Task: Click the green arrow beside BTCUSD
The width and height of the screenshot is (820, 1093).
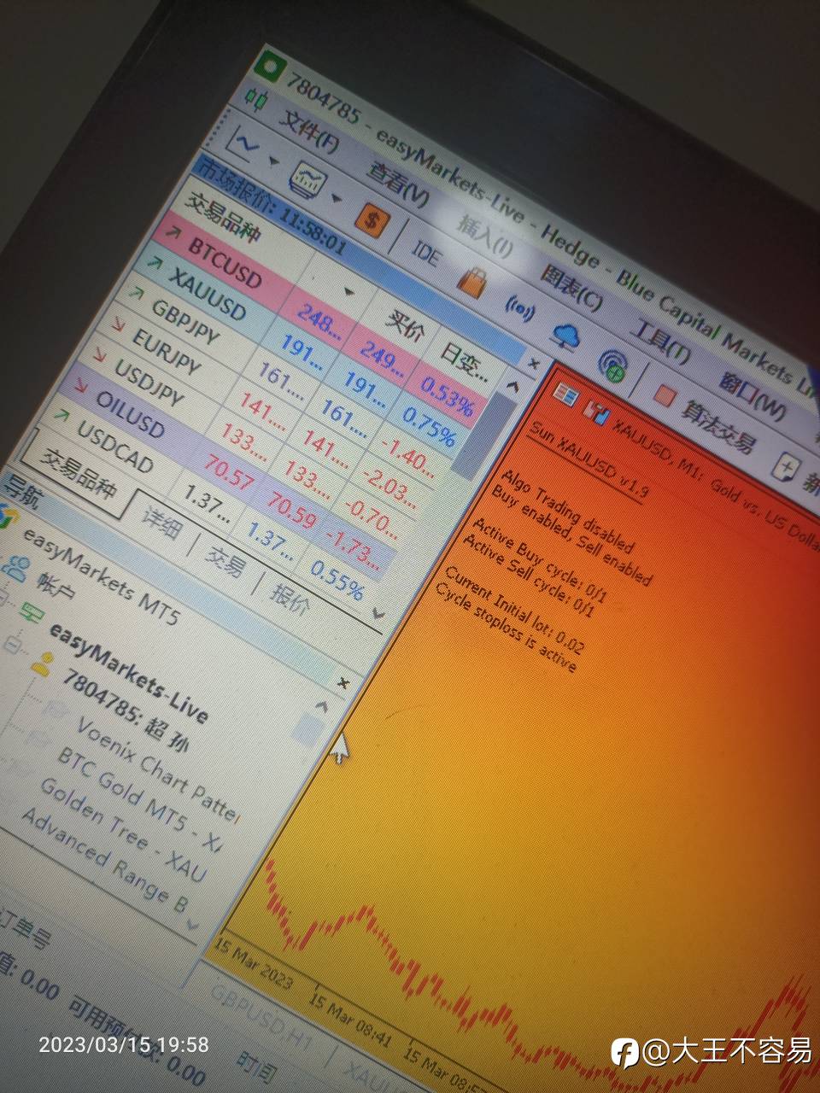Action: (x=173, y=231)
